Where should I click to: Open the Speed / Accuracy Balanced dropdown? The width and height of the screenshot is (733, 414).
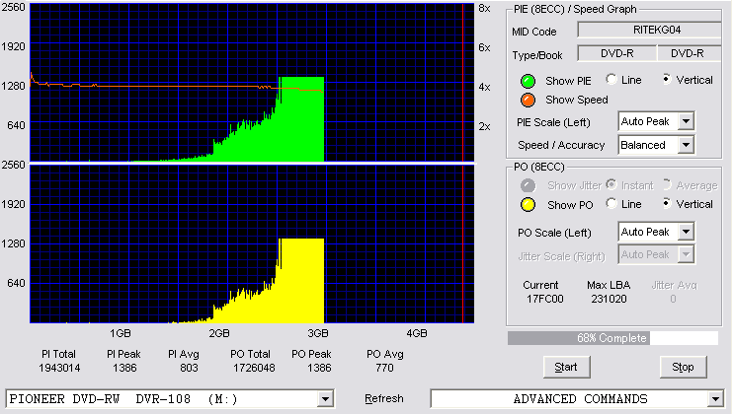click(x=656, y=145)
